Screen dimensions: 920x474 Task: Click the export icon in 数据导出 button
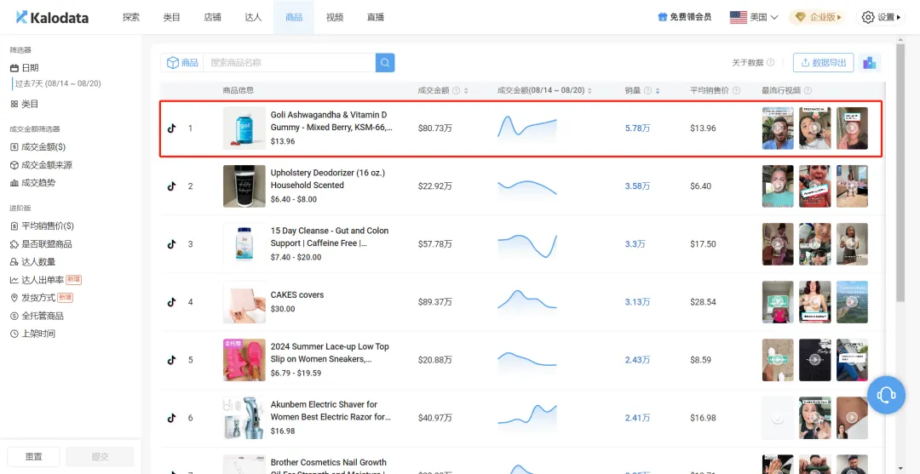click(x=805, y=63)
